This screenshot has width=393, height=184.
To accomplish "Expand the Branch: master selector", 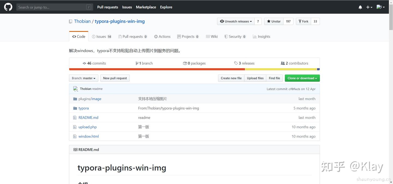I will pyautogui.click(x=84, y=78).
